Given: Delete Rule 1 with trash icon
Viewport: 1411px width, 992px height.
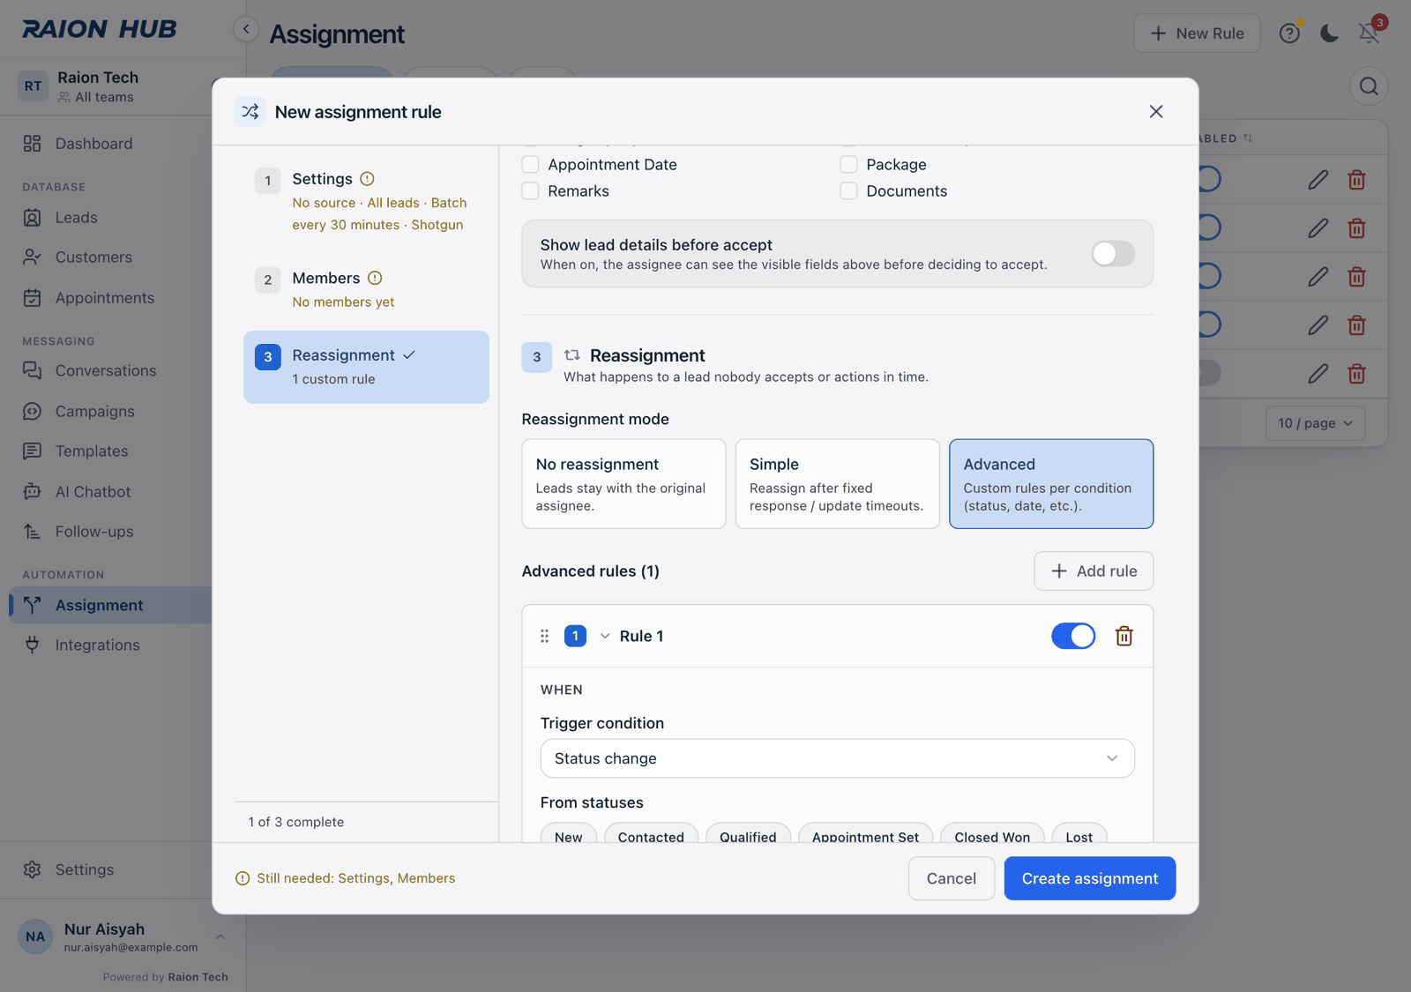Looking at the screenshot, I should pyautogui.click(x=1124, y=636).
